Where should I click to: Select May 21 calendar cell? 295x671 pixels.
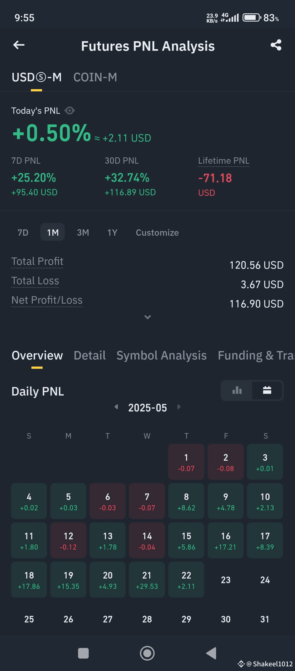(x=147, y=580)
